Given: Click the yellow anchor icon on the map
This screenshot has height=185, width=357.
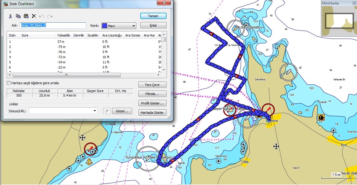Looking at the screenshot, I should (89, 162).
